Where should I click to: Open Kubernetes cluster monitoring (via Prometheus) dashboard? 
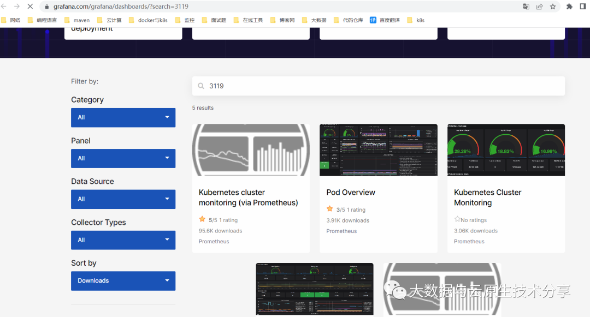pyautogui.click(x=248, y=198)
